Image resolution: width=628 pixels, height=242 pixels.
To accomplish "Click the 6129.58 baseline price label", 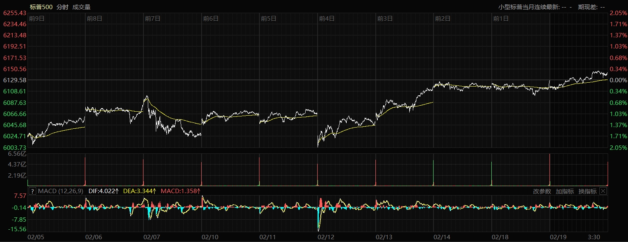I will (x=15, y=80).
